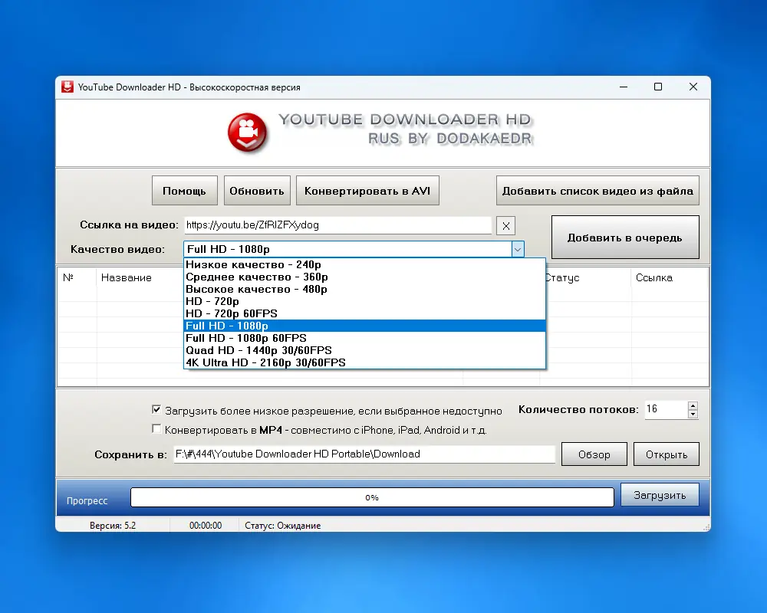This screenshot has width=767, height=613.
Task: Decrease thread count with down arrow
Action: coord(692,414)
